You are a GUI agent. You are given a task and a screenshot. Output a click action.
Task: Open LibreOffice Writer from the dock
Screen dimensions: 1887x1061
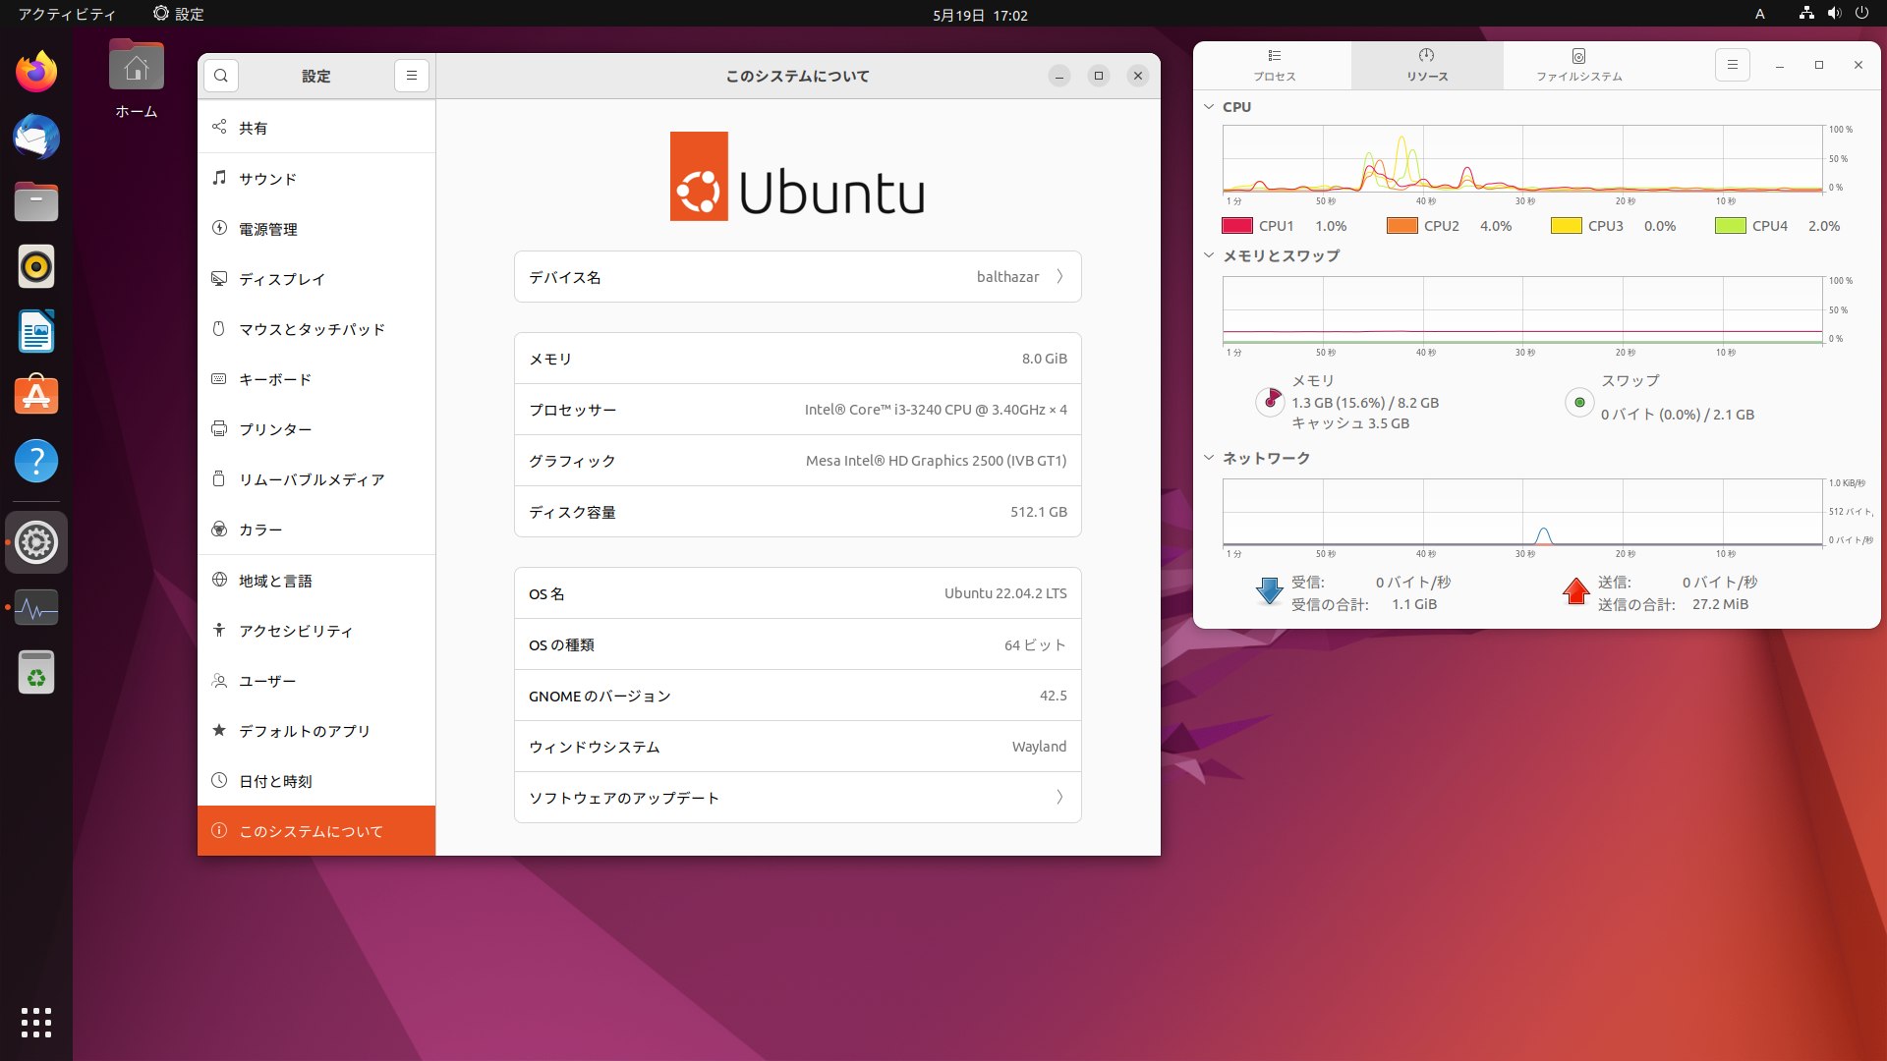[x=36, y=331]
